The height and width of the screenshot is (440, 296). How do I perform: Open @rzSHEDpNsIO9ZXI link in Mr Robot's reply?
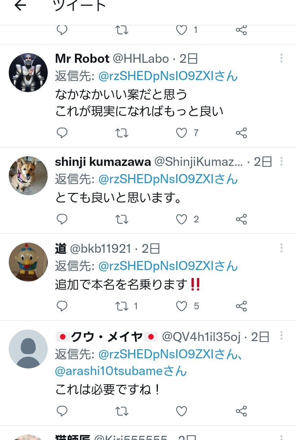pyautogui.click(x=168, y=76)
